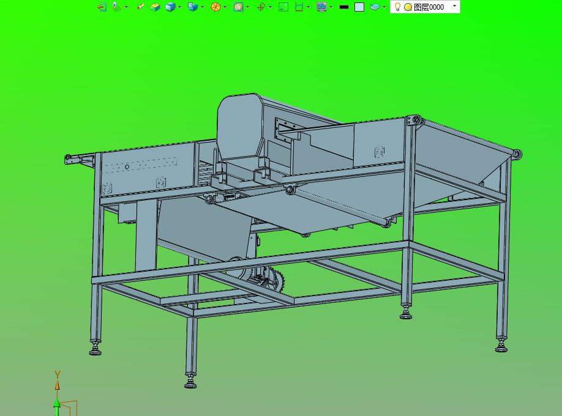Viewport: 562px width, 416px height.
Task: Expand the crosshair orientation dropdown
Action: 270,7
